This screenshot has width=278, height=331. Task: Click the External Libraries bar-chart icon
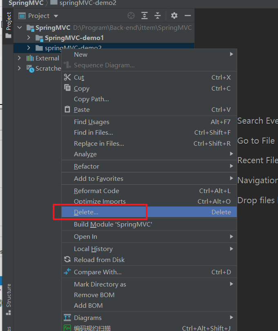tap(30, 58)
